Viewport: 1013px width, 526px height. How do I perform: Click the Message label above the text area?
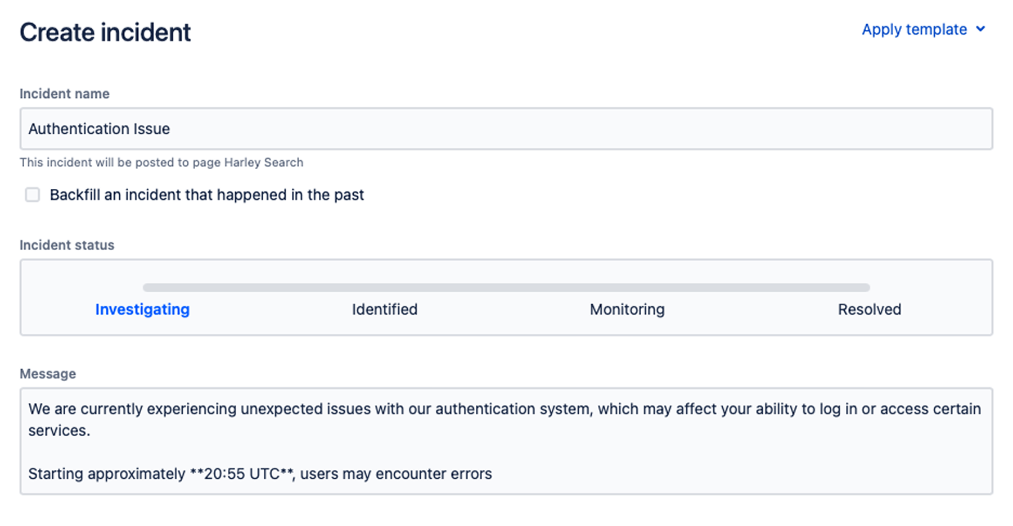pos(48,373)
